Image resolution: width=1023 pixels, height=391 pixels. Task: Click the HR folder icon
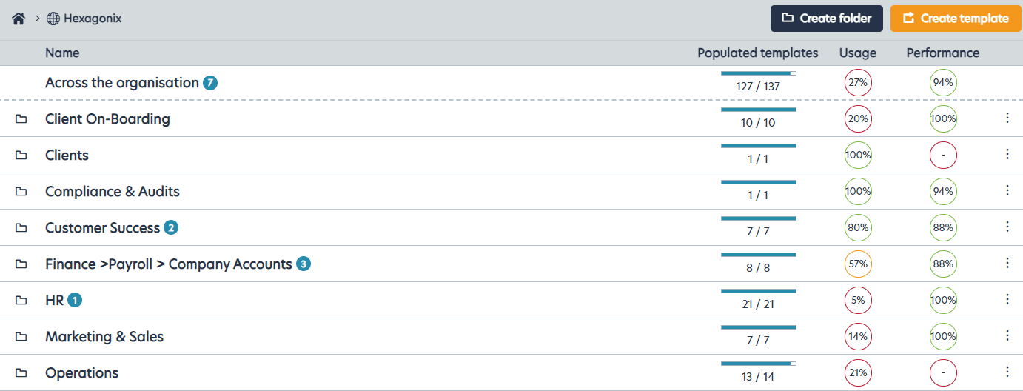tap(21, 301)
